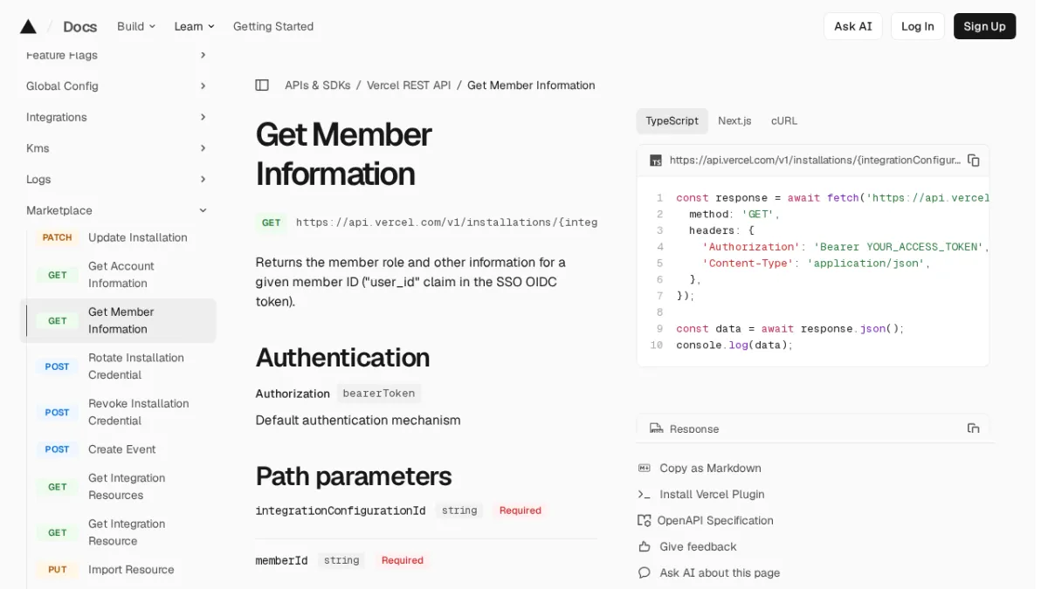Go to Docs home link
Screen dimensions: 1048x589
click(x=80, y=26)
